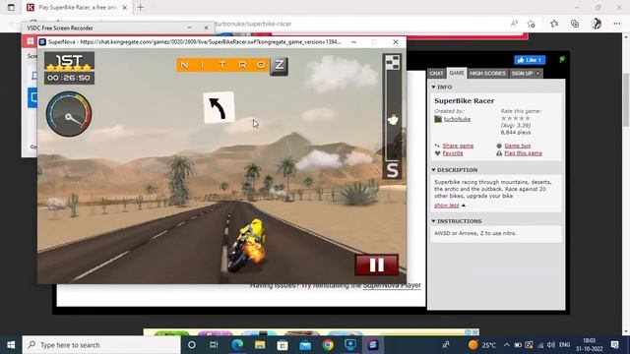Click the Game bug link
The image size is (630, 354).
(x=518, y=146)
